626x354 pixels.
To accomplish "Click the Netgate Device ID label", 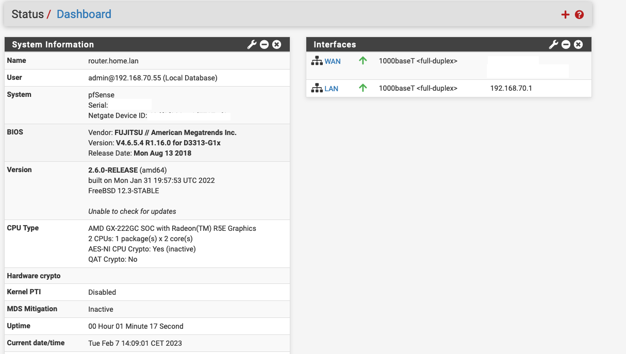I will (118, 115).
